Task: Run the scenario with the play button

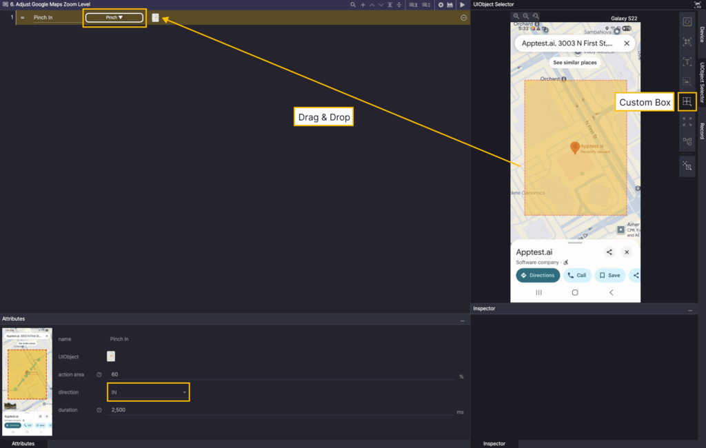Action: coord(463,5)
